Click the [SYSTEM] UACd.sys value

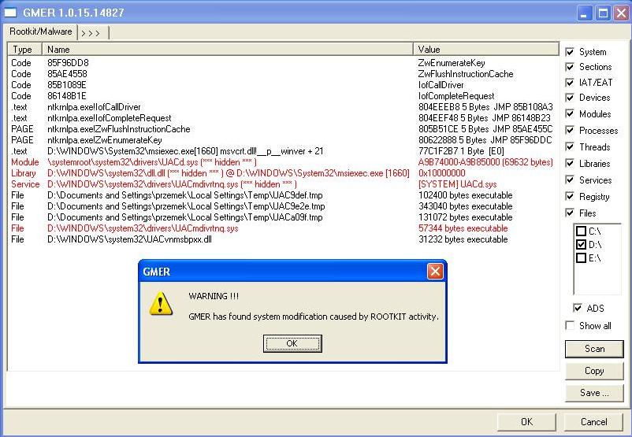click(x=458, y=184)
